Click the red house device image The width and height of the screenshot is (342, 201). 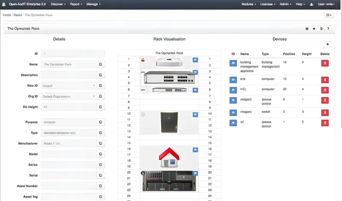(169, 157)
